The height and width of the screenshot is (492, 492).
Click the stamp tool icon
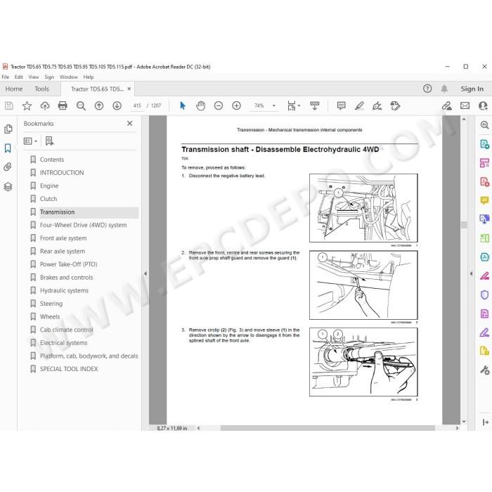click(x=395, y=105)
